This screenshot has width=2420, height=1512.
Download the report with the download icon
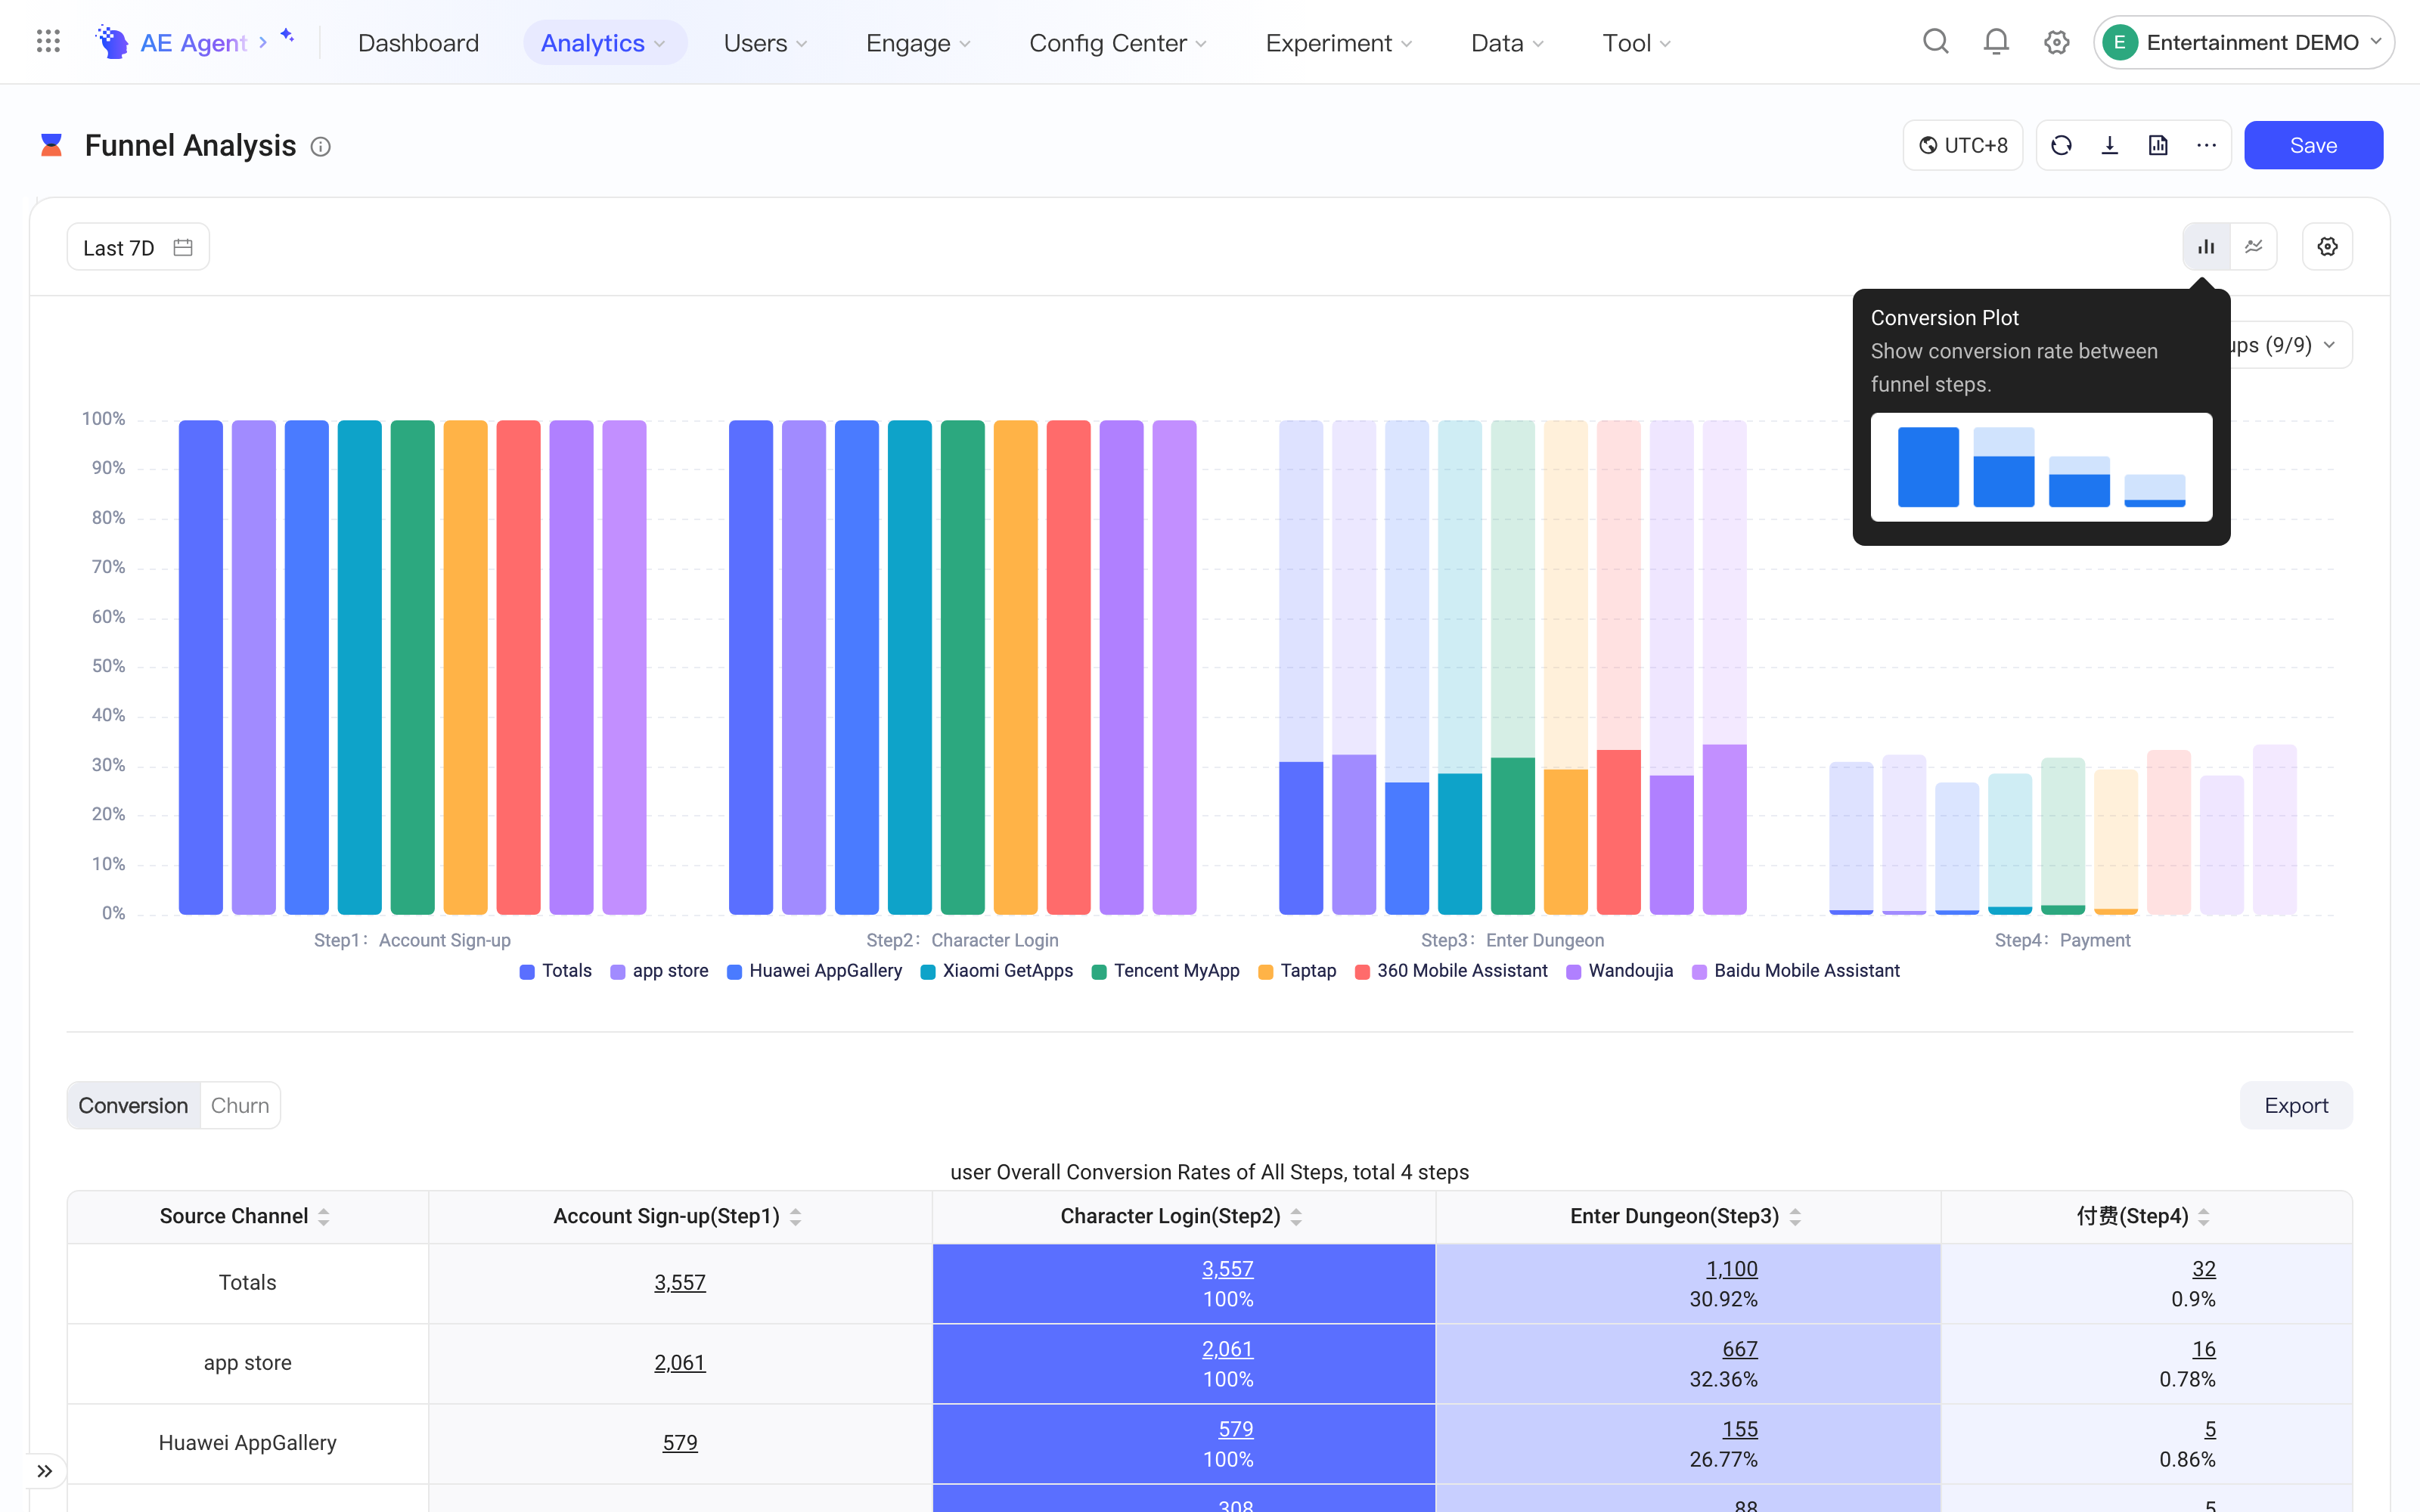pyautogui.click(x=2109, y=145)
